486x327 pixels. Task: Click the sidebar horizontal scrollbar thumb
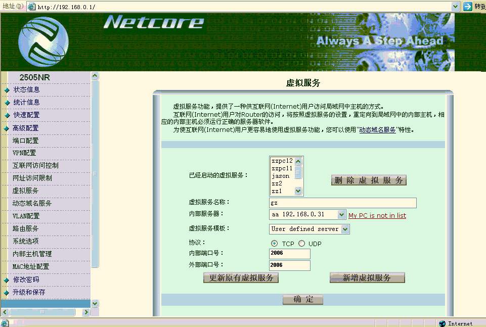coord(42,312)
